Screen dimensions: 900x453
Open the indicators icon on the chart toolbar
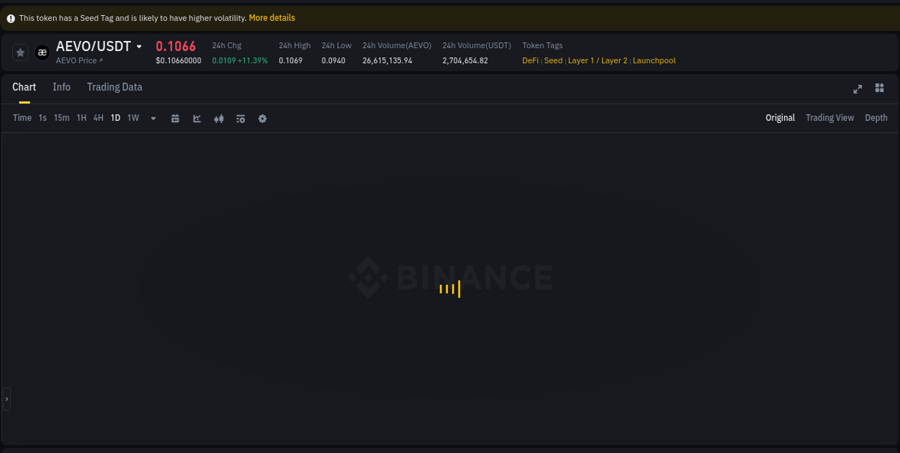pyautogui.click(x=240, y=118)
